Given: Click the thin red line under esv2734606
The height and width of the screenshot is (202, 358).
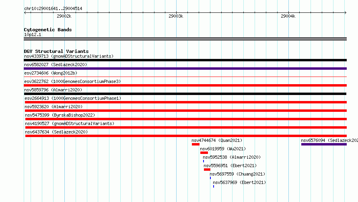Looking at the screenshot, I should [185, 77].
